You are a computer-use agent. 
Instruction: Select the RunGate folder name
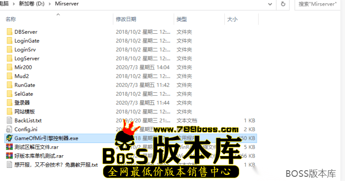[24, 85]
